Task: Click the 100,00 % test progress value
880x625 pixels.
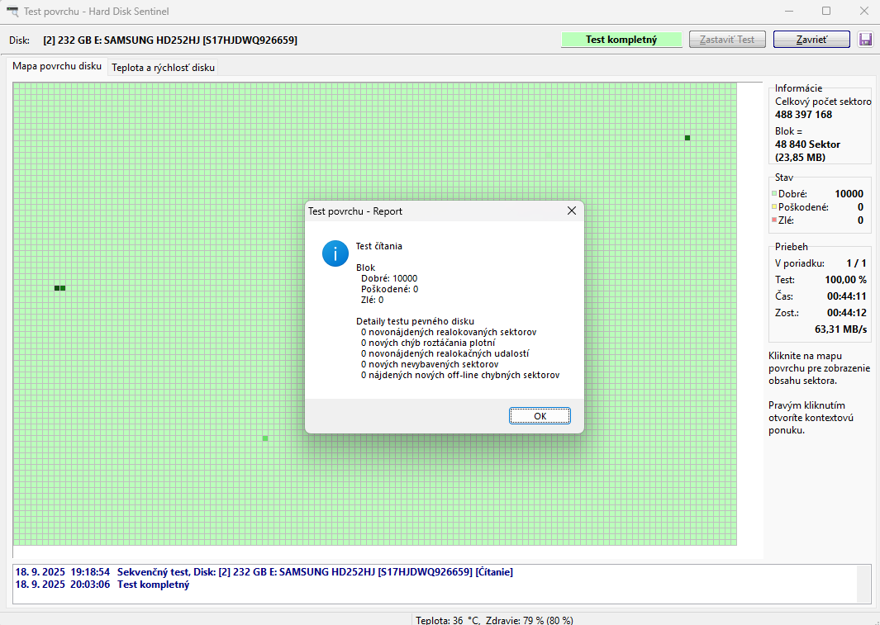Action: click(x=846, y=280)
